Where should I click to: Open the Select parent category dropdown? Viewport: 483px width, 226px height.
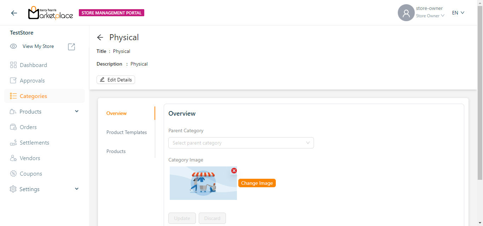tap(241, 143)
